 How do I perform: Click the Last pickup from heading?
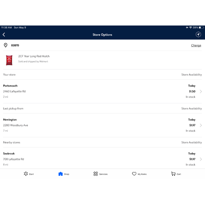pos(13,108)
